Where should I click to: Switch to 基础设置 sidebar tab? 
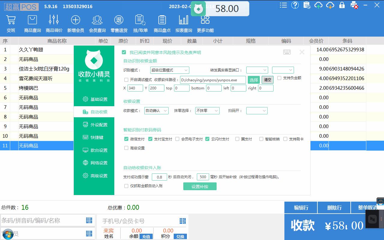(95, 99)
